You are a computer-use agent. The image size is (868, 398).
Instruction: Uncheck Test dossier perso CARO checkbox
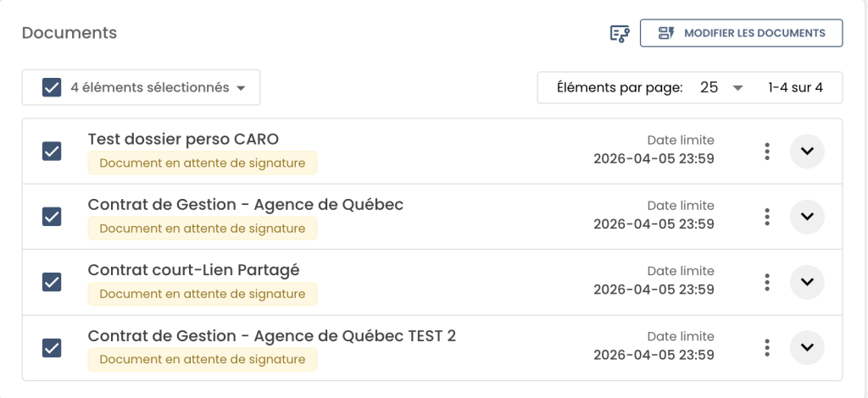(52, 152)
